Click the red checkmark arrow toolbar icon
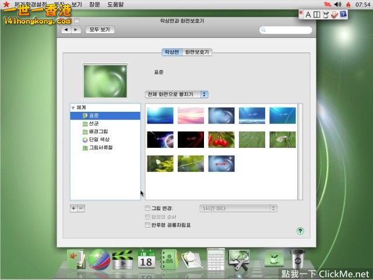Image resolution: width=373 pixels, height=280 pixels. 334,15
